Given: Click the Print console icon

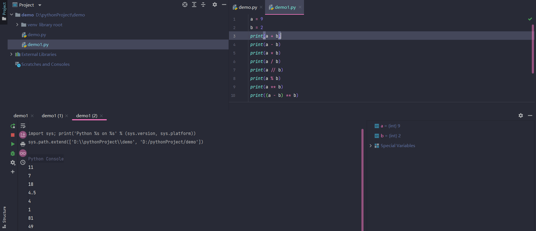Looking at the screenshot, I should coord(23,144).
